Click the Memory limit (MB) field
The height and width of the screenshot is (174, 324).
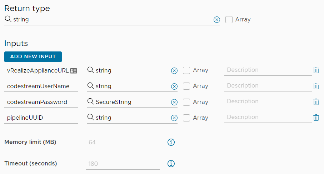tap(123, 142)
